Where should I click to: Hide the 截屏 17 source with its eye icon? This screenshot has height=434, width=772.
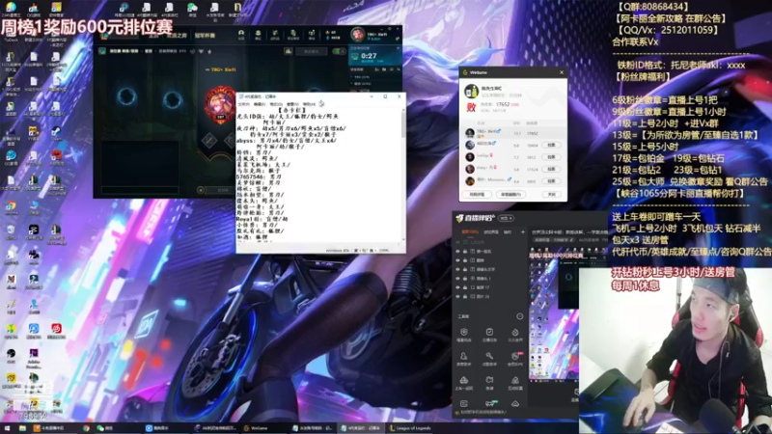click(457, 287)
